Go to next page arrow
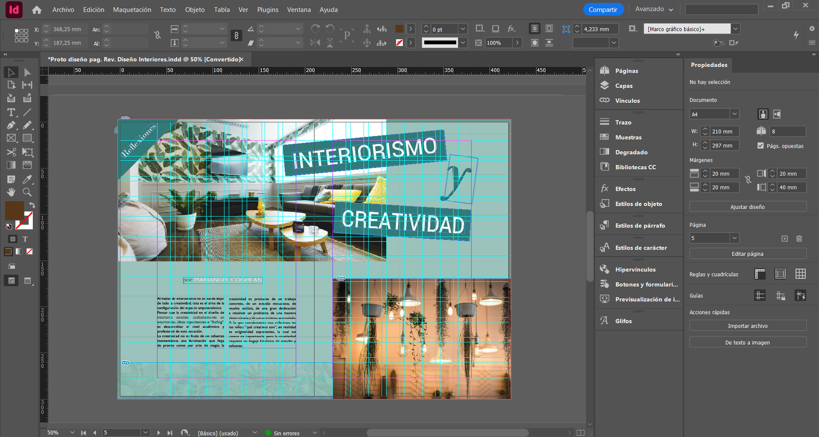Viewport: 819px width, 437px height. pos(158,433)
